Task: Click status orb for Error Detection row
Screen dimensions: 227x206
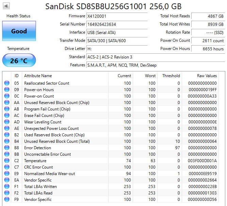Action: [x=7, y=148]
